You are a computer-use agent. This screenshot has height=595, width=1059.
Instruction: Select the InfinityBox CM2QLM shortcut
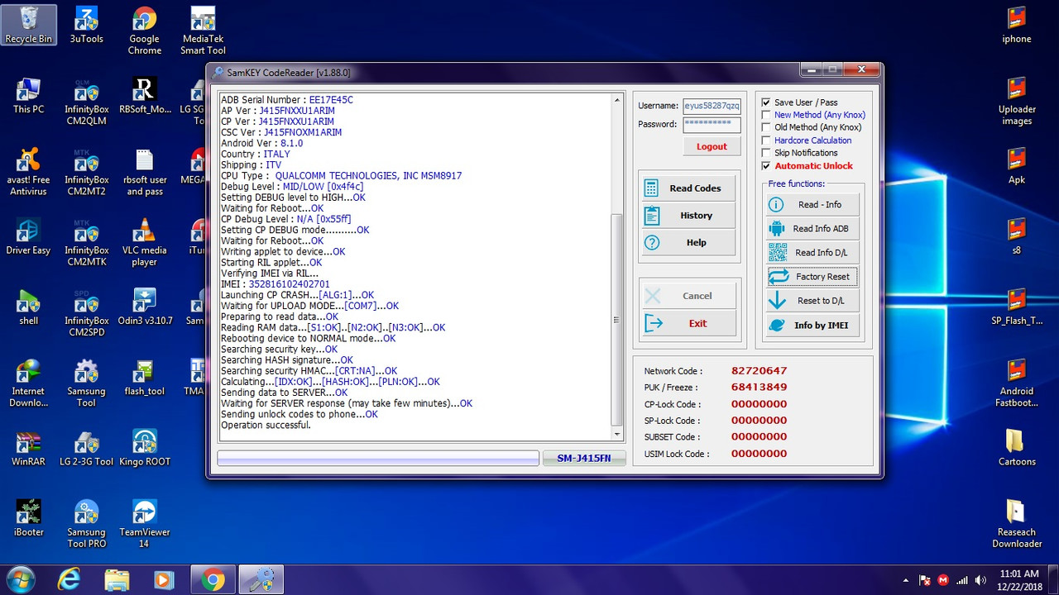click(x=87, y=102)
